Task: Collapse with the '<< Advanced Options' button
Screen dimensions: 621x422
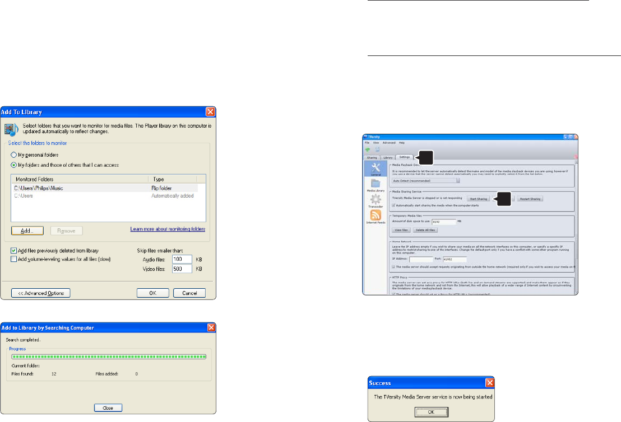Action: [41, 293]
